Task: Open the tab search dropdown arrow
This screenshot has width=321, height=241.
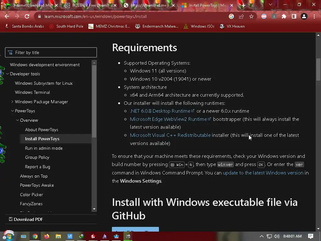Action: tap(271, 4)
